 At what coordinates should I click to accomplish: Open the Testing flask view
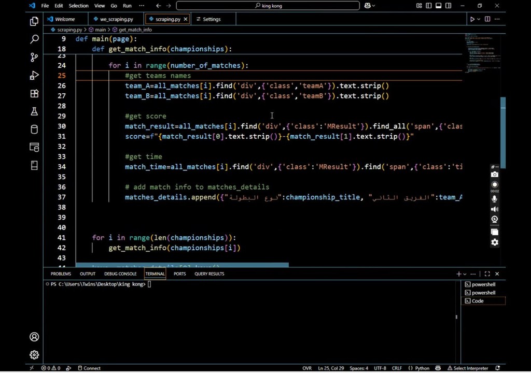[34, 111]
